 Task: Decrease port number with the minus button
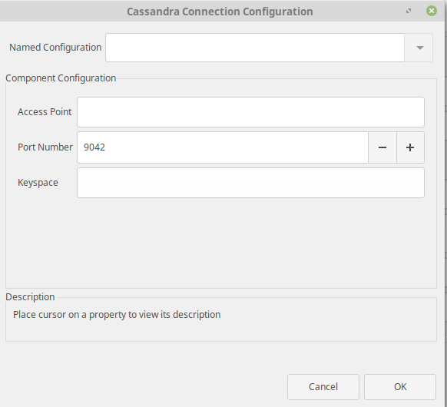(382, 147)
